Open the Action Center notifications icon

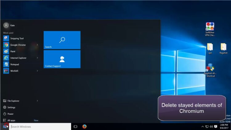click(216, 127)
